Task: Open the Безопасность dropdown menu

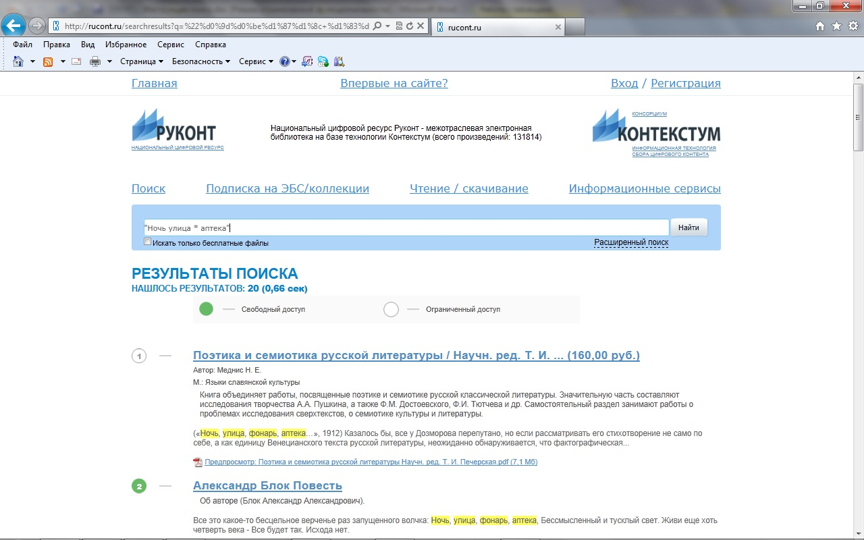Action: click(x=201, y=61)
